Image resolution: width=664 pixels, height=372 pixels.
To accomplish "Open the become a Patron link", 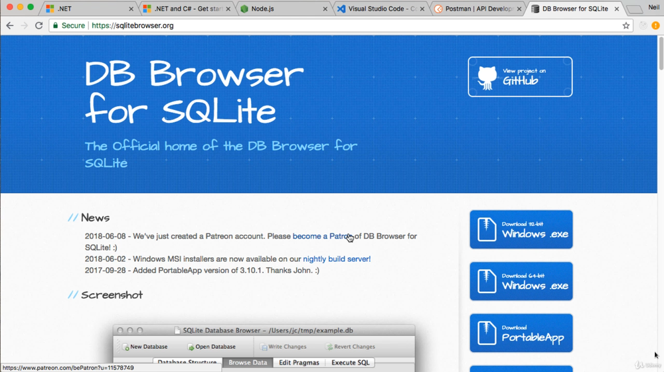I will 323,236.
